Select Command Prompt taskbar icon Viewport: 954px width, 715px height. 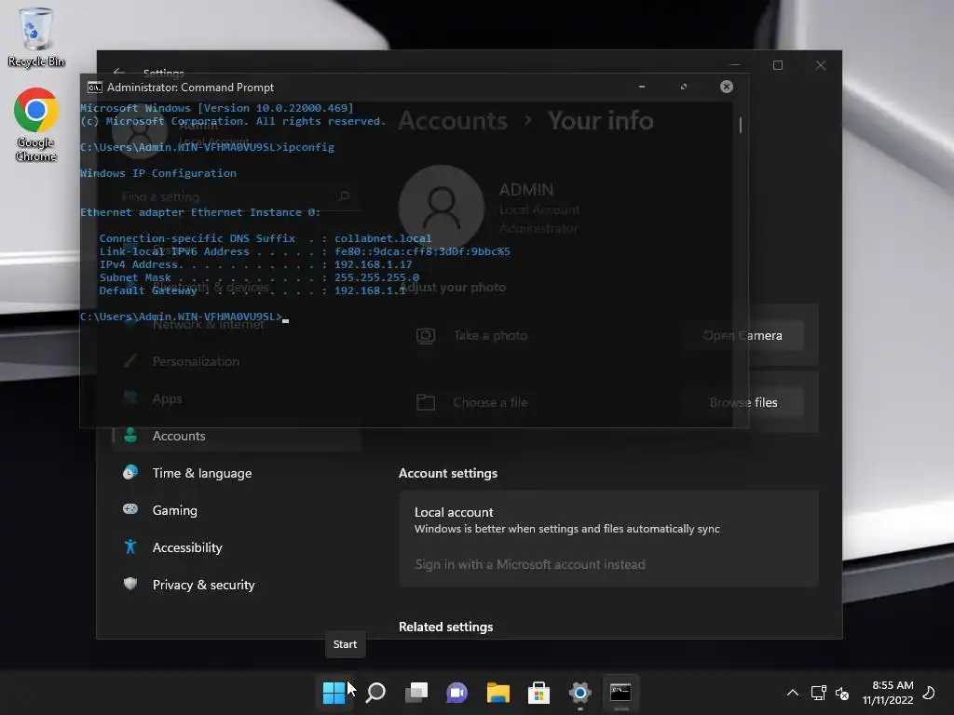pos(620,693)
